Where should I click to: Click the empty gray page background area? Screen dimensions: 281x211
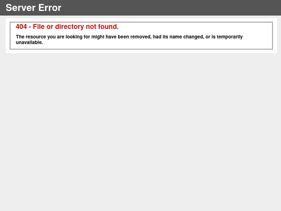tap(140, 131)
